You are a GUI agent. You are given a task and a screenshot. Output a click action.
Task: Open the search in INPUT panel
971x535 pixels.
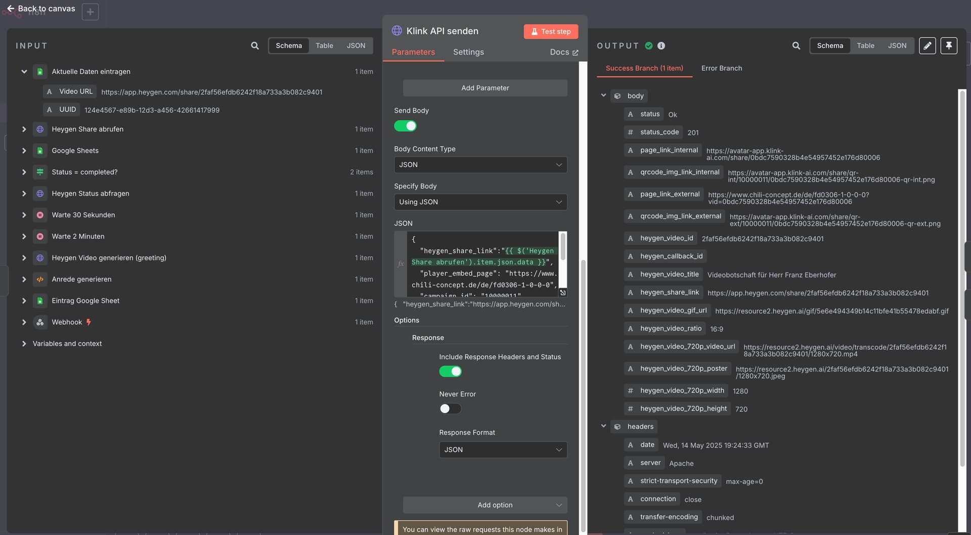255,46
